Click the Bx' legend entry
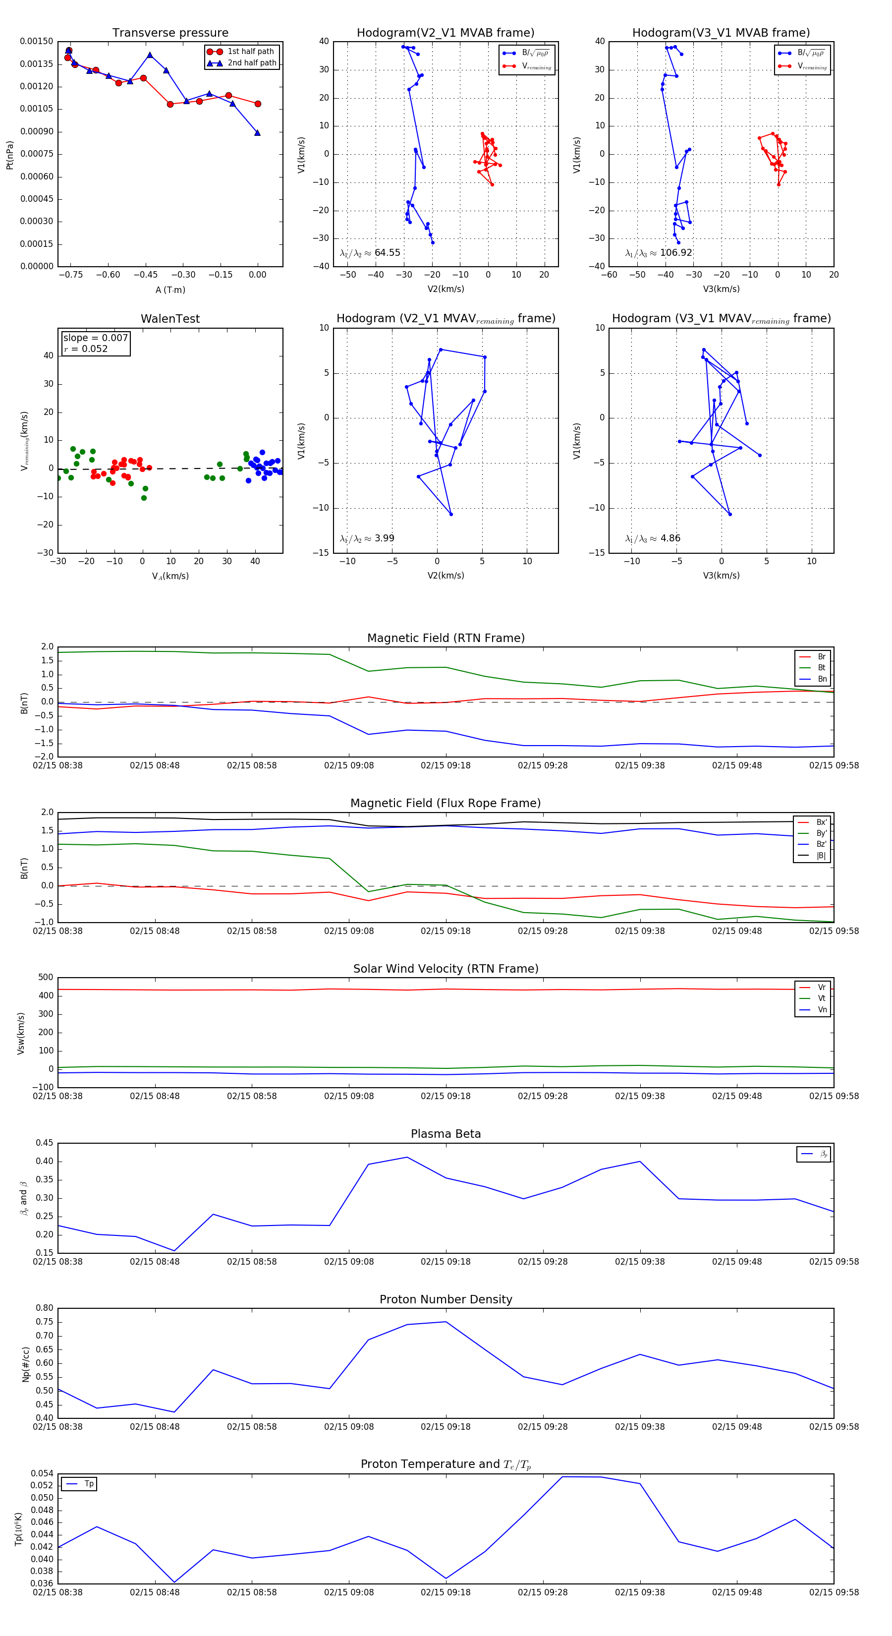Viewport: 892px width, 1636px height. 813,822
